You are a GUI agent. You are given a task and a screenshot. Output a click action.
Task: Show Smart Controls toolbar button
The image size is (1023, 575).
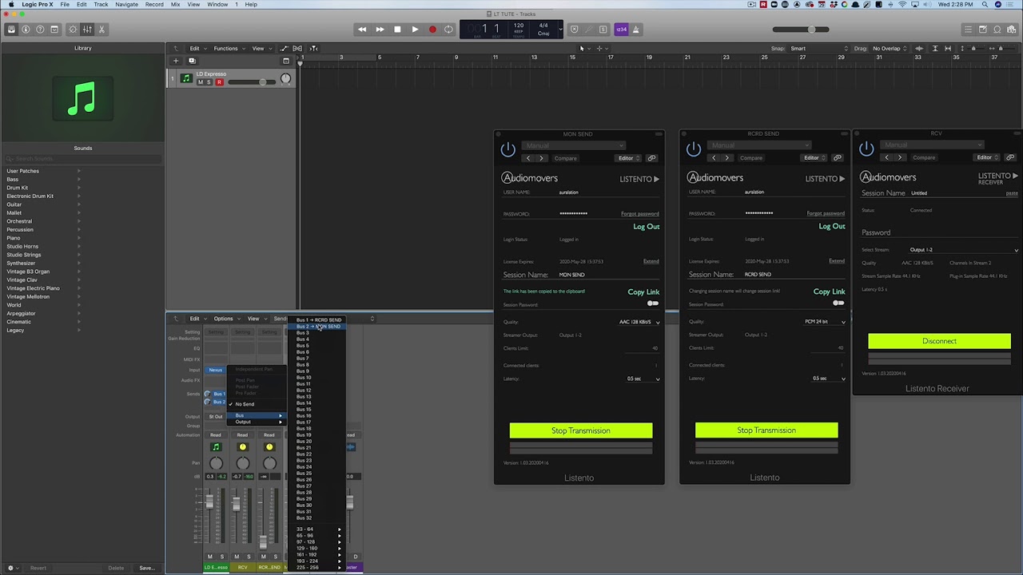(73, 30)
